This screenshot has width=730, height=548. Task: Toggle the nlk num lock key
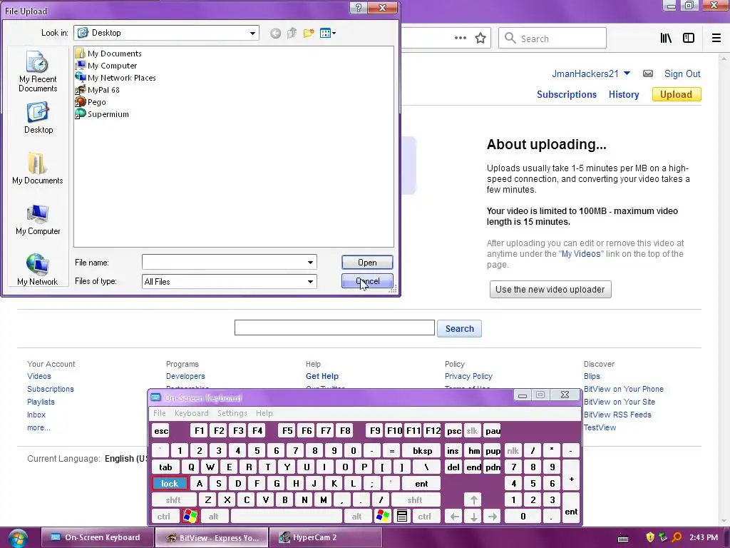[513, 450]
